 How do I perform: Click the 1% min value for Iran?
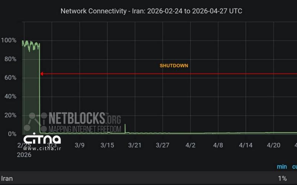click(x=282, y=178)
